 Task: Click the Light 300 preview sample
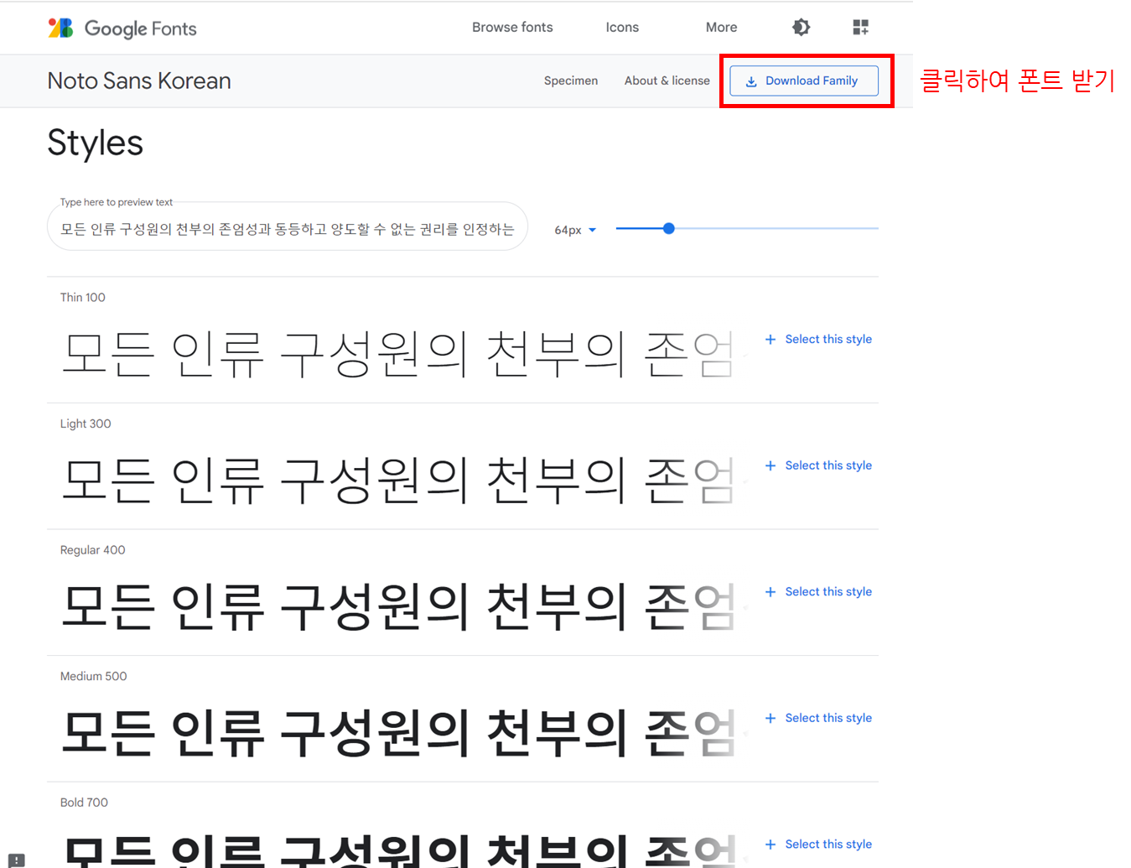(x=399, y=481)
